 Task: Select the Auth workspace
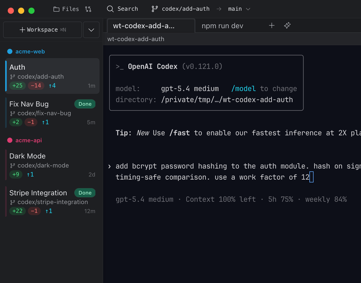(52, 76)
